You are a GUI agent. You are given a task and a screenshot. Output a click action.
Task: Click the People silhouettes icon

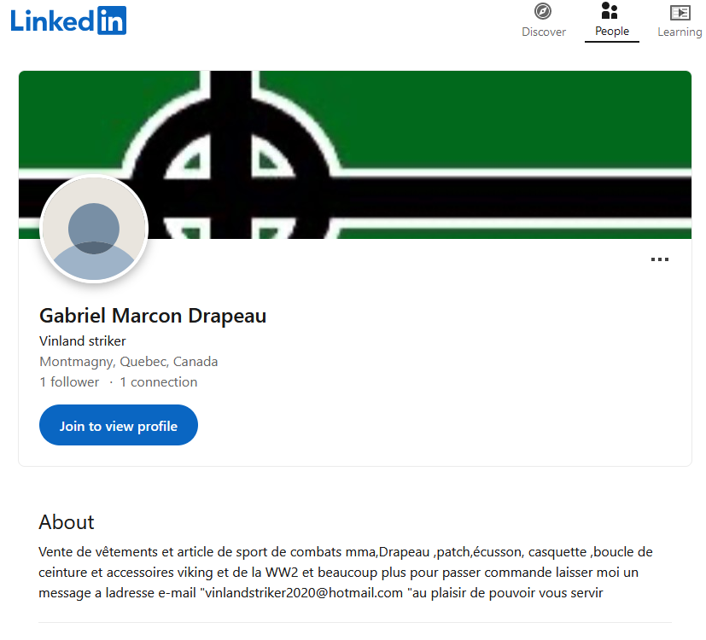point(610,11)
